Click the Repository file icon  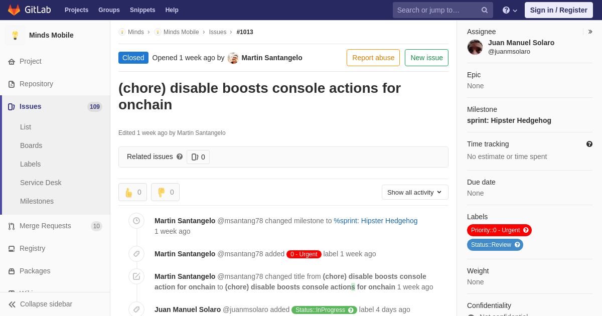coord(12,84)
